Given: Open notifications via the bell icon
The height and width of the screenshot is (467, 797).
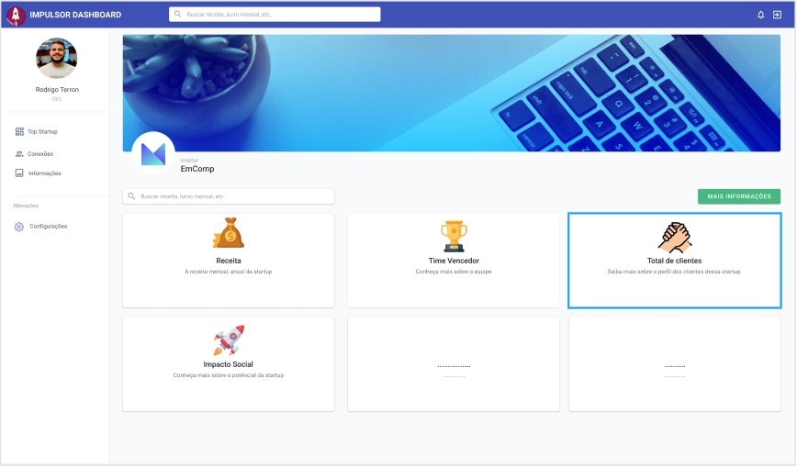Looking at the screenshot, I should pyautogui.click(x=761, y=15).
